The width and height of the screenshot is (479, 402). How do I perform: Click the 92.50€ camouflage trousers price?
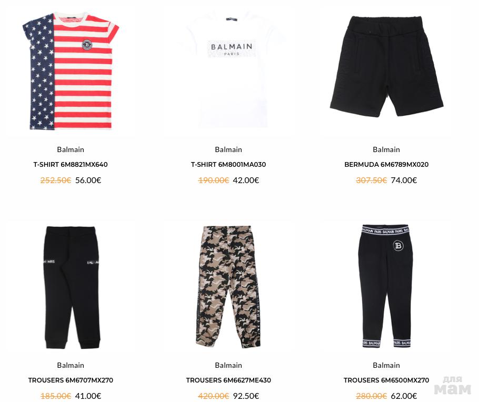[x=246, y=396]
